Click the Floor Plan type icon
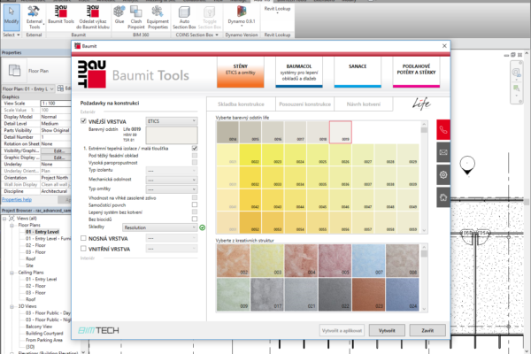Viewport: 531px width, 354px height. point(14,71)
